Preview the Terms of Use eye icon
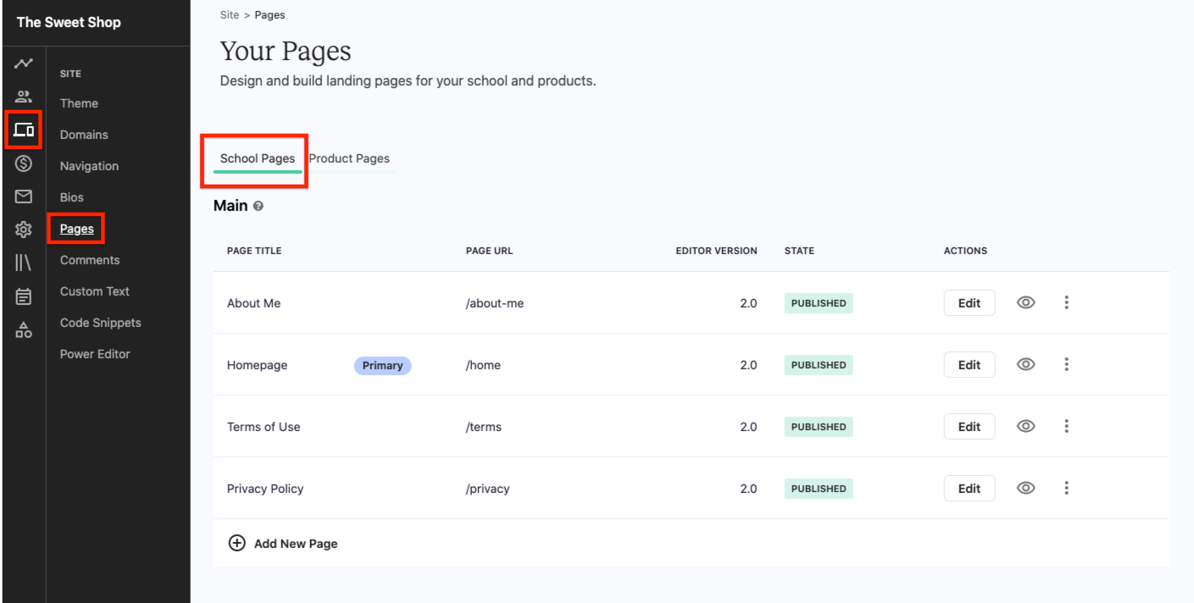Screen dimensions: 1194x603 pos(1026,426)
